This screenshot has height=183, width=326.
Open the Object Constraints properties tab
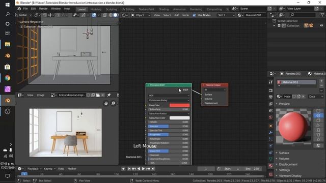coord(270,152)
